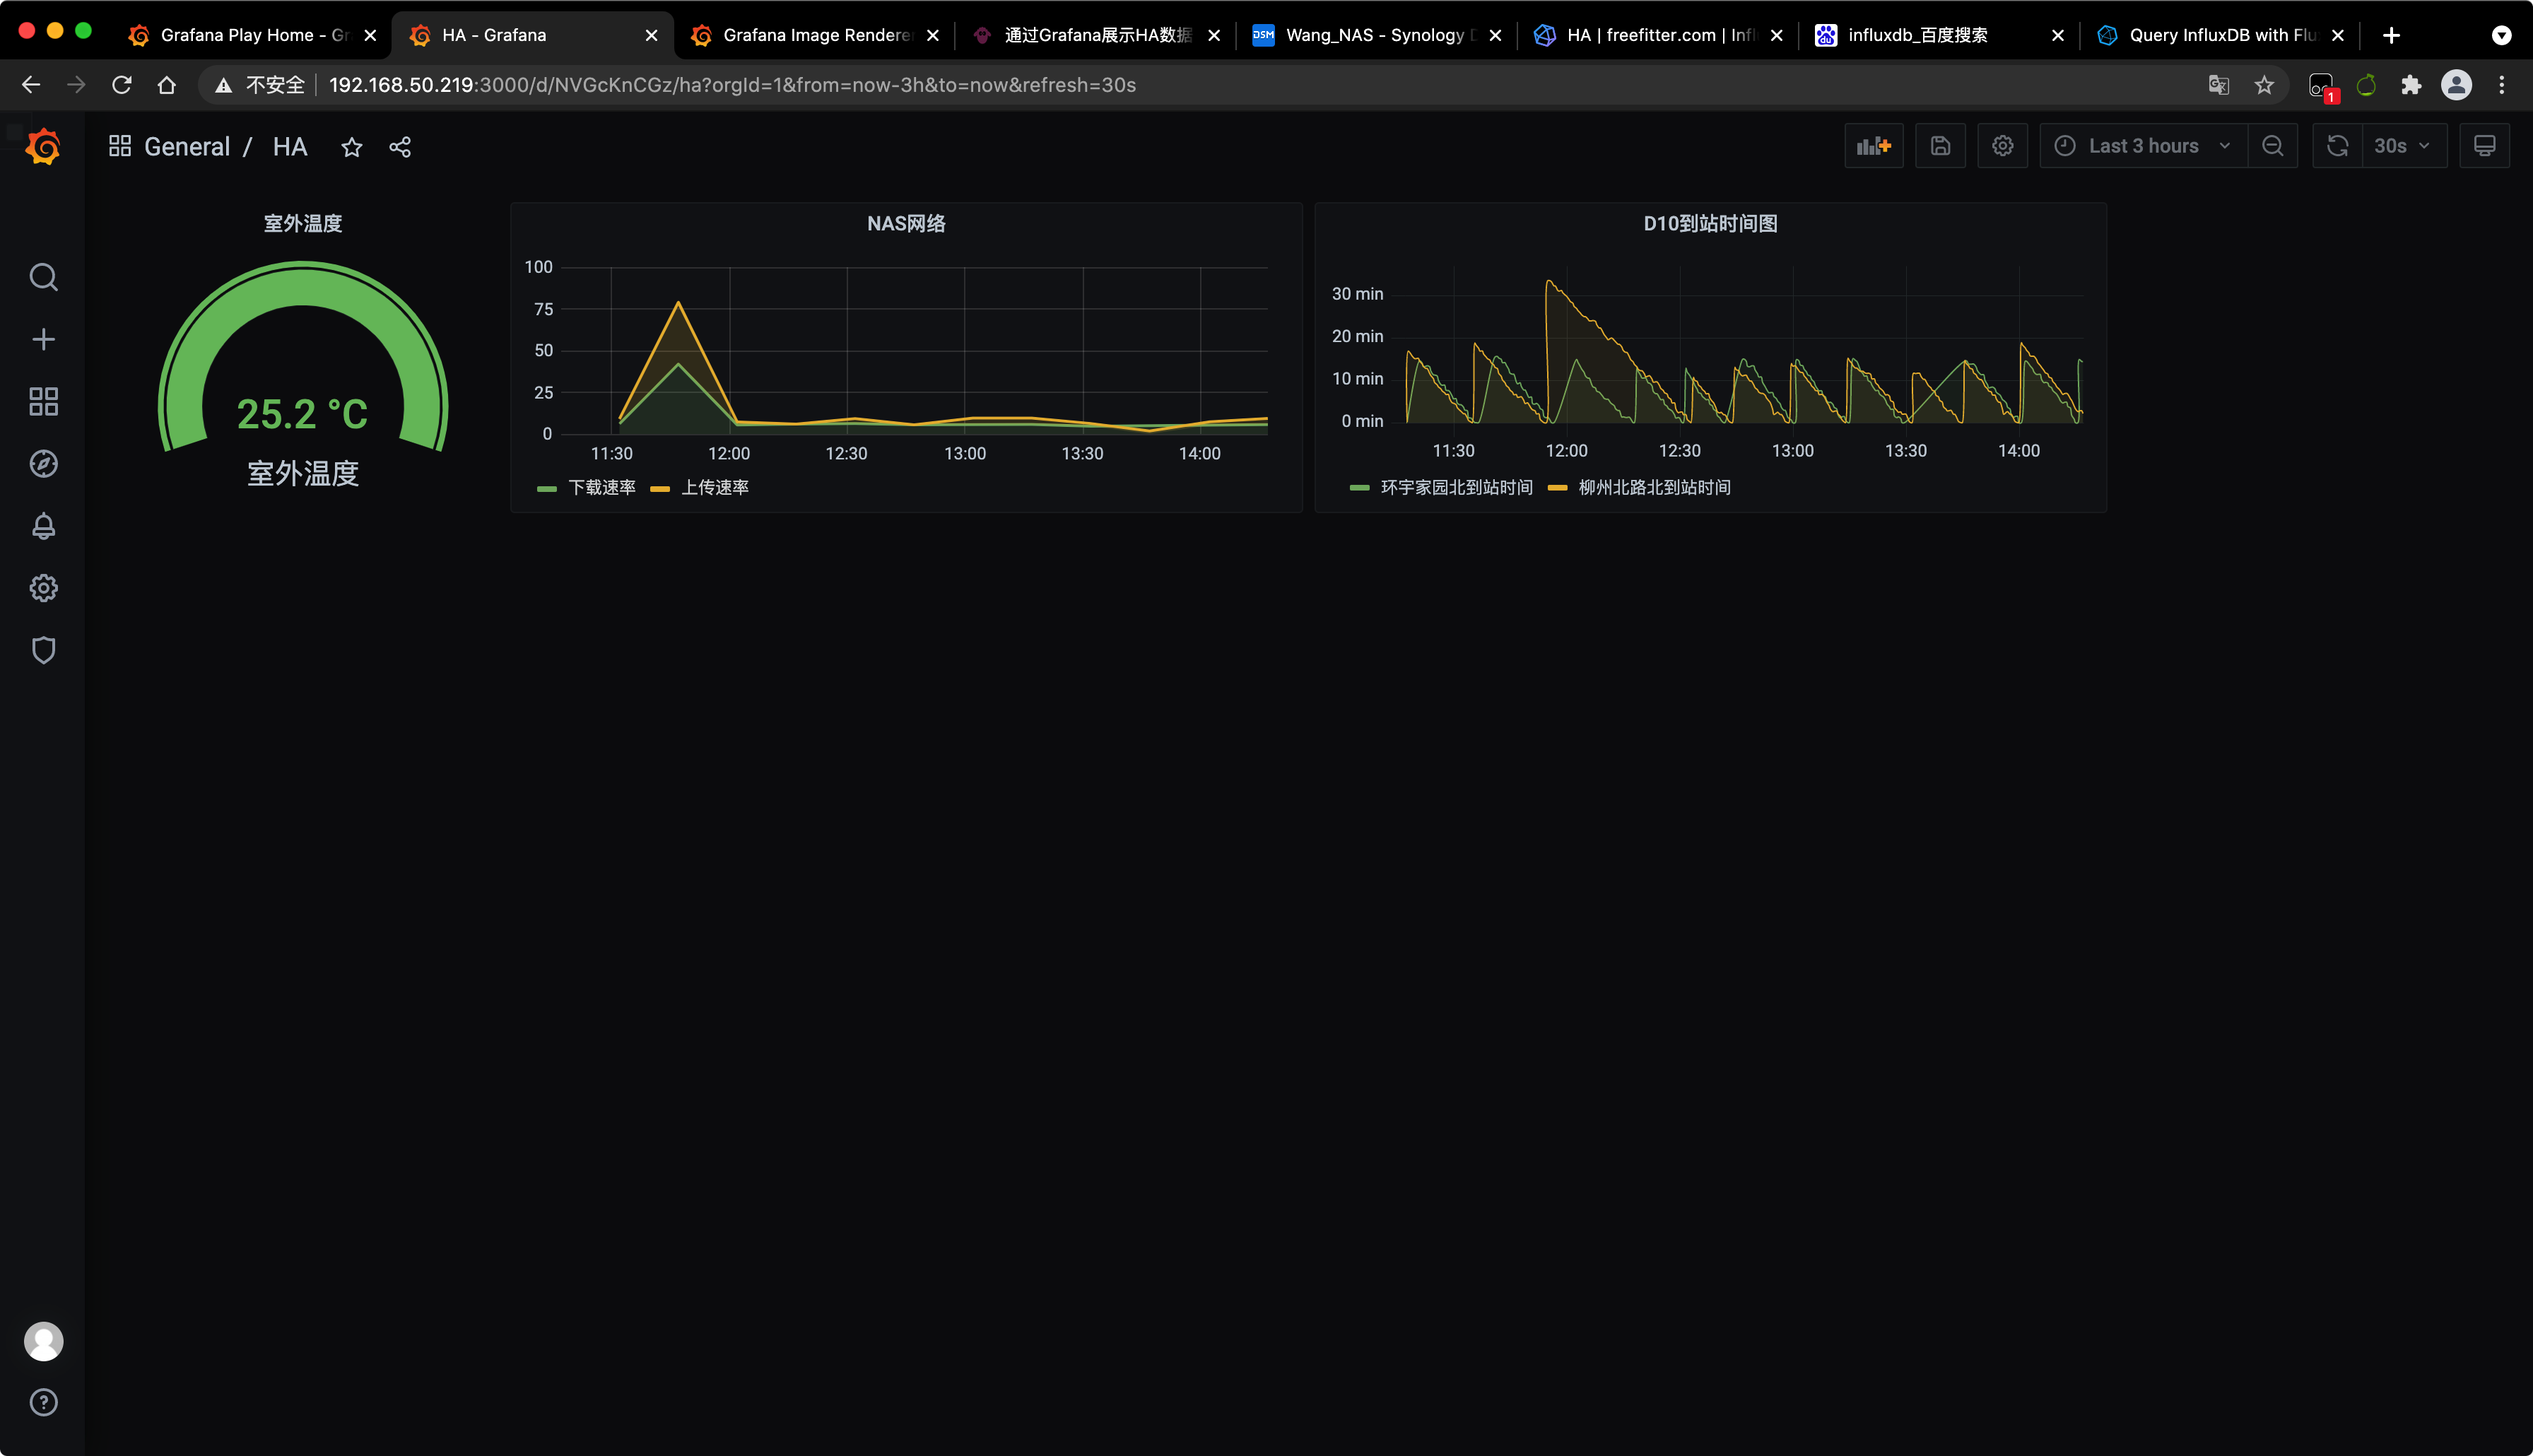Image resolution: width=2533 pixels, height=1456 pixels.
Task: Open the Alerting bell icon
Action: point(43,526)
